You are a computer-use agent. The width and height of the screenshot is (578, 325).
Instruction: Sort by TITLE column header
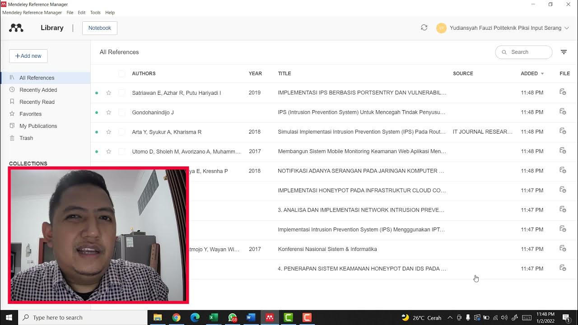point(284,74)
